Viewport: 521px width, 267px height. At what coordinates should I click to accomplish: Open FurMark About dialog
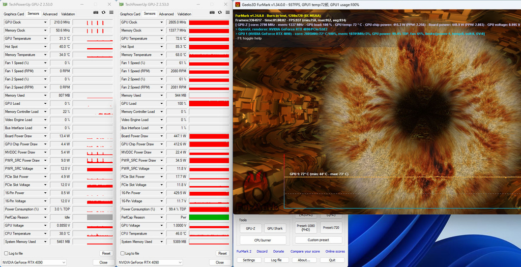point(304,260)
